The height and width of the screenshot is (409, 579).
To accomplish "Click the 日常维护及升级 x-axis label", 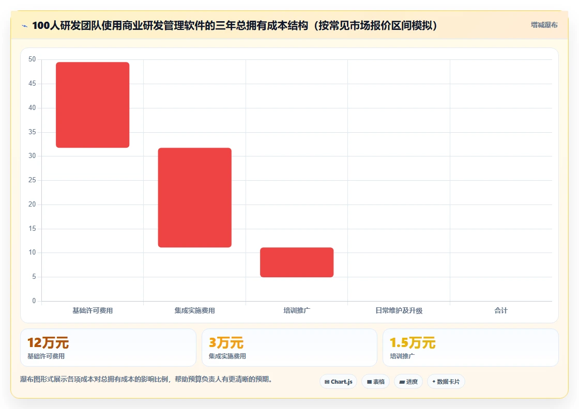I will [399, 310].
